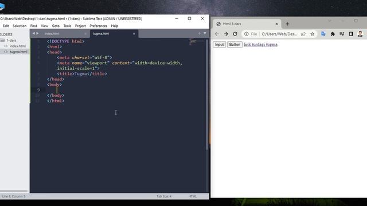This screenshot has height=206, width=367.
Task: Click the title tag line in editor
Action: tap(82, 74)
